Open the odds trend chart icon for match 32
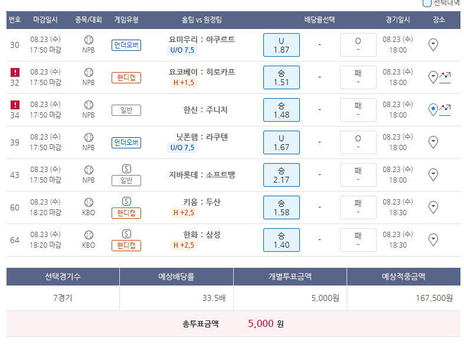This screenshot has width=464, height=347. [x=445, y=77]
